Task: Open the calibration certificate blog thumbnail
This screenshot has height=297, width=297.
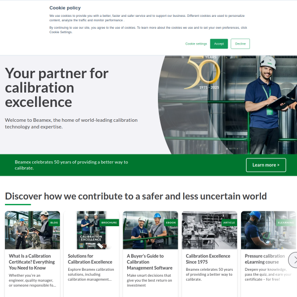Action: [32, 230]
